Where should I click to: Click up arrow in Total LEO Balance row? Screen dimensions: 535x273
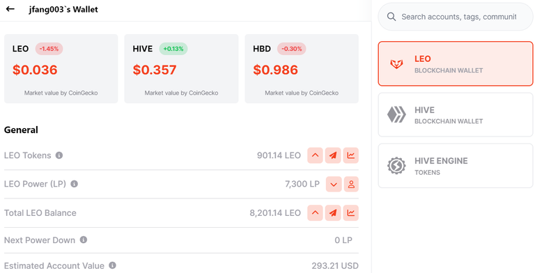(x=316, y=213)
